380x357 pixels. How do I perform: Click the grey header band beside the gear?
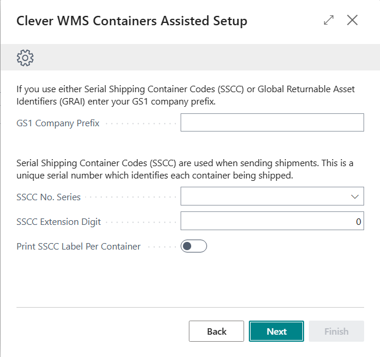coord(200,58)
